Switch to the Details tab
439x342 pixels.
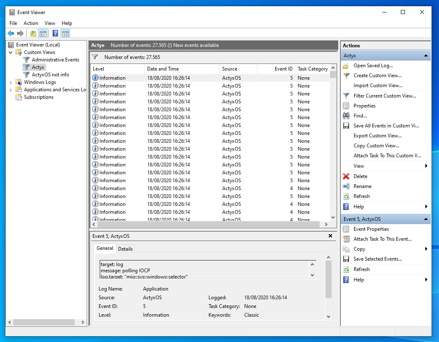click(x=125, y=249)
